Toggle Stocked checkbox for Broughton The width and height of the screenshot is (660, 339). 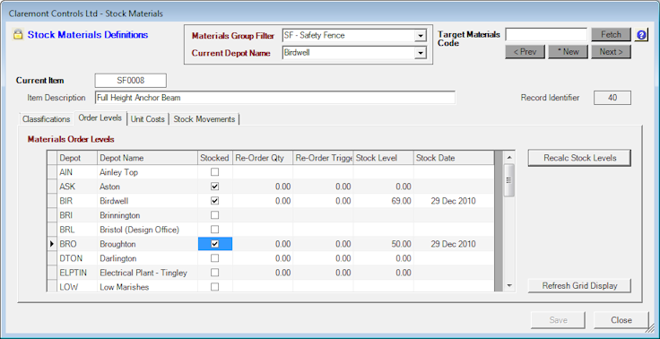click(x=214, y=244)
